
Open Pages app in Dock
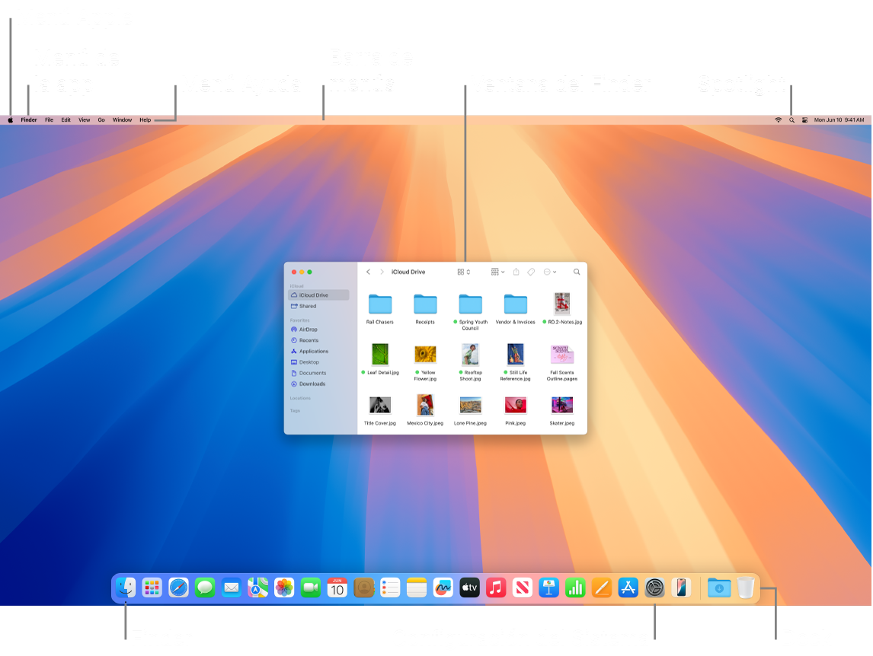602,588
